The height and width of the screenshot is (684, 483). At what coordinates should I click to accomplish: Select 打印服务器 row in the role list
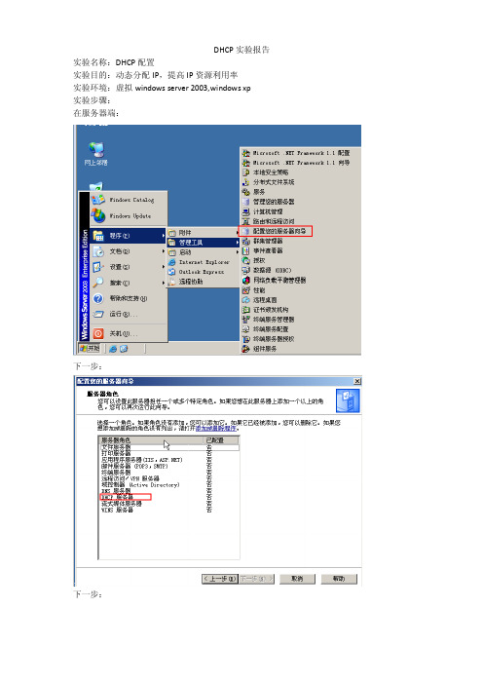tap(169, 454)
